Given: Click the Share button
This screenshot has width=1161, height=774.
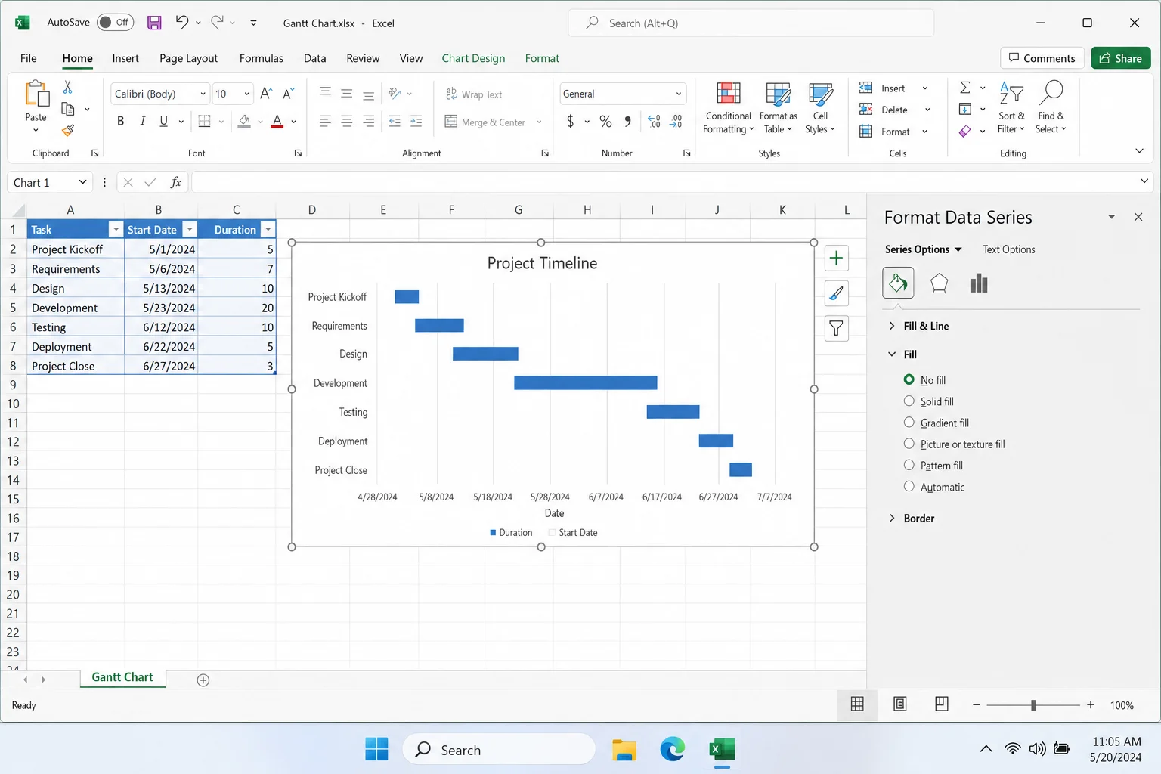Looking at the screenshot, I should 1121,58.
